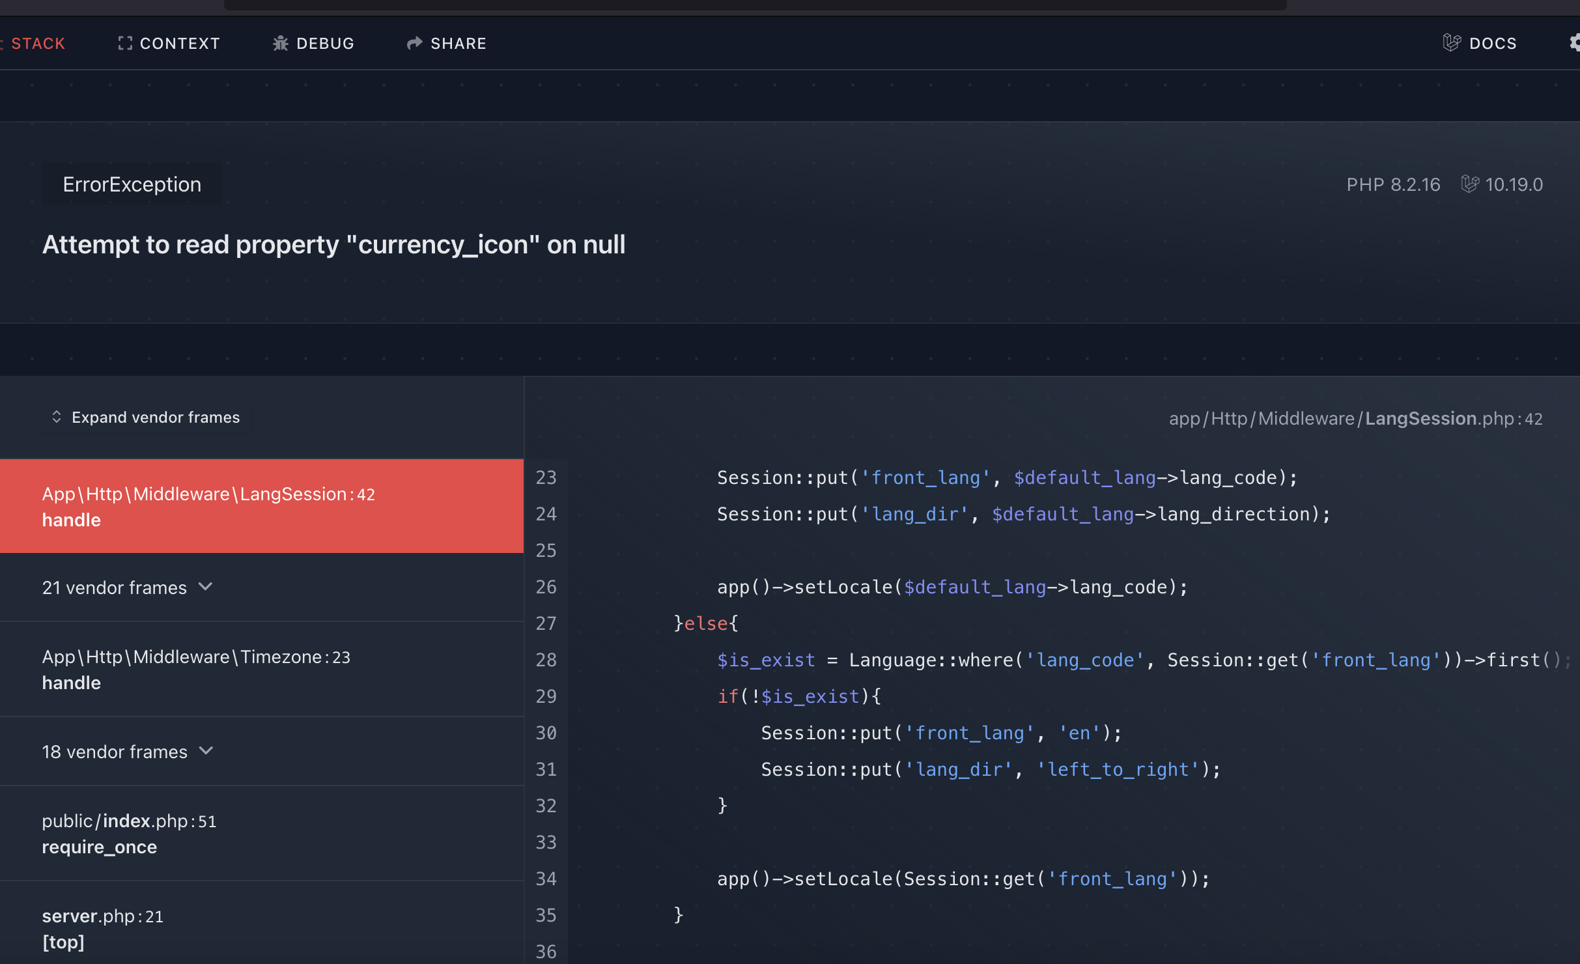Switch to the CONTEXT tab
The height and width of the screenshot is (964, 1580).
pyautogui.click(x=169, y=43)
